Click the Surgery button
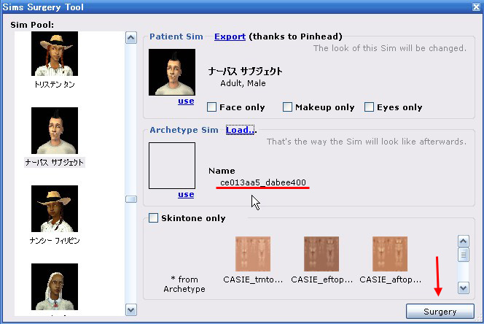The width and height of the screenshot is (484, 324). coord(440,312)
